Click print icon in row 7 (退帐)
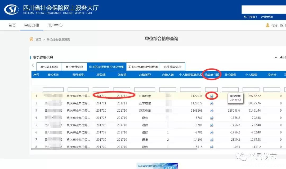 click(212, 140)
